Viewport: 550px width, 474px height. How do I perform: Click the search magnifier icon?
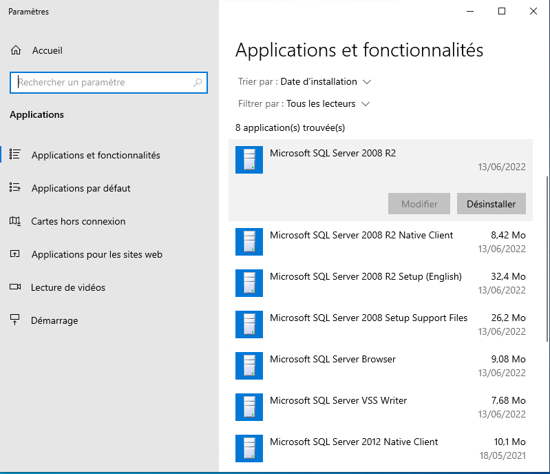point(198,82)
